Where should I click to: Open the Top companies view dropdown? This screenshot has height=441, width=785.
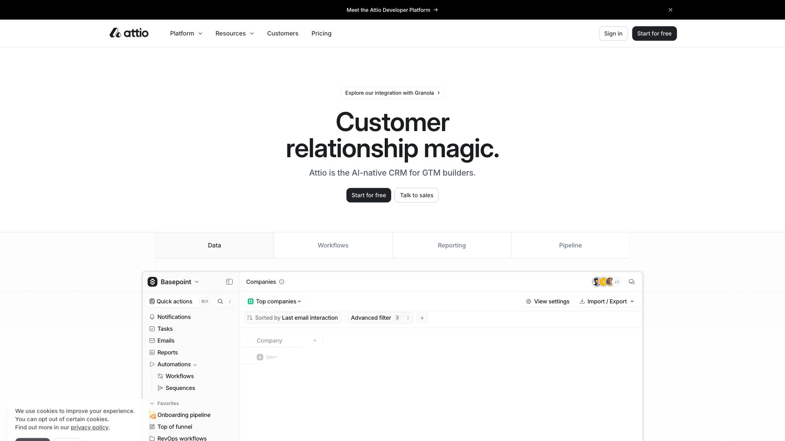coord(274,301)
